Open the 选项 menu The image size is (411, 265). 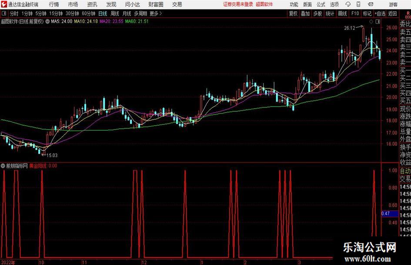[x=334, y=4]
